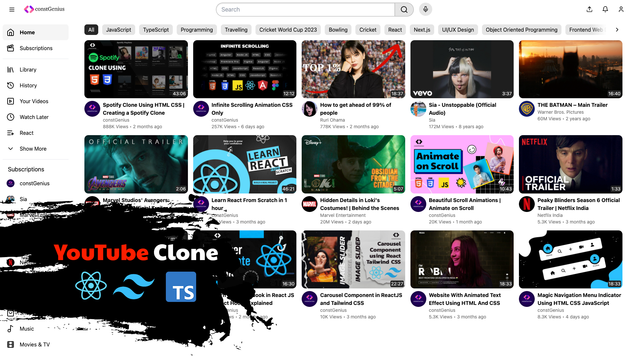Open the Movies & TV section
633x356 pixels.
coord(35,344)
